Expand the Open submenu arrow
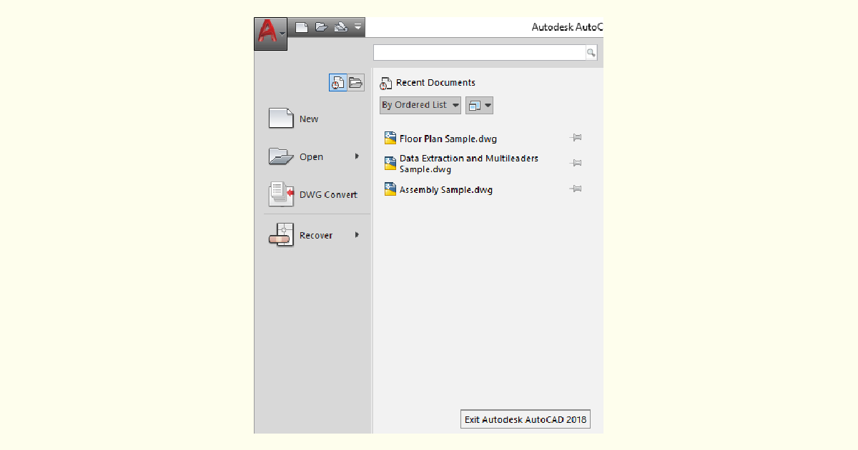This screenshot has height=450, width=858. (357, 156)
